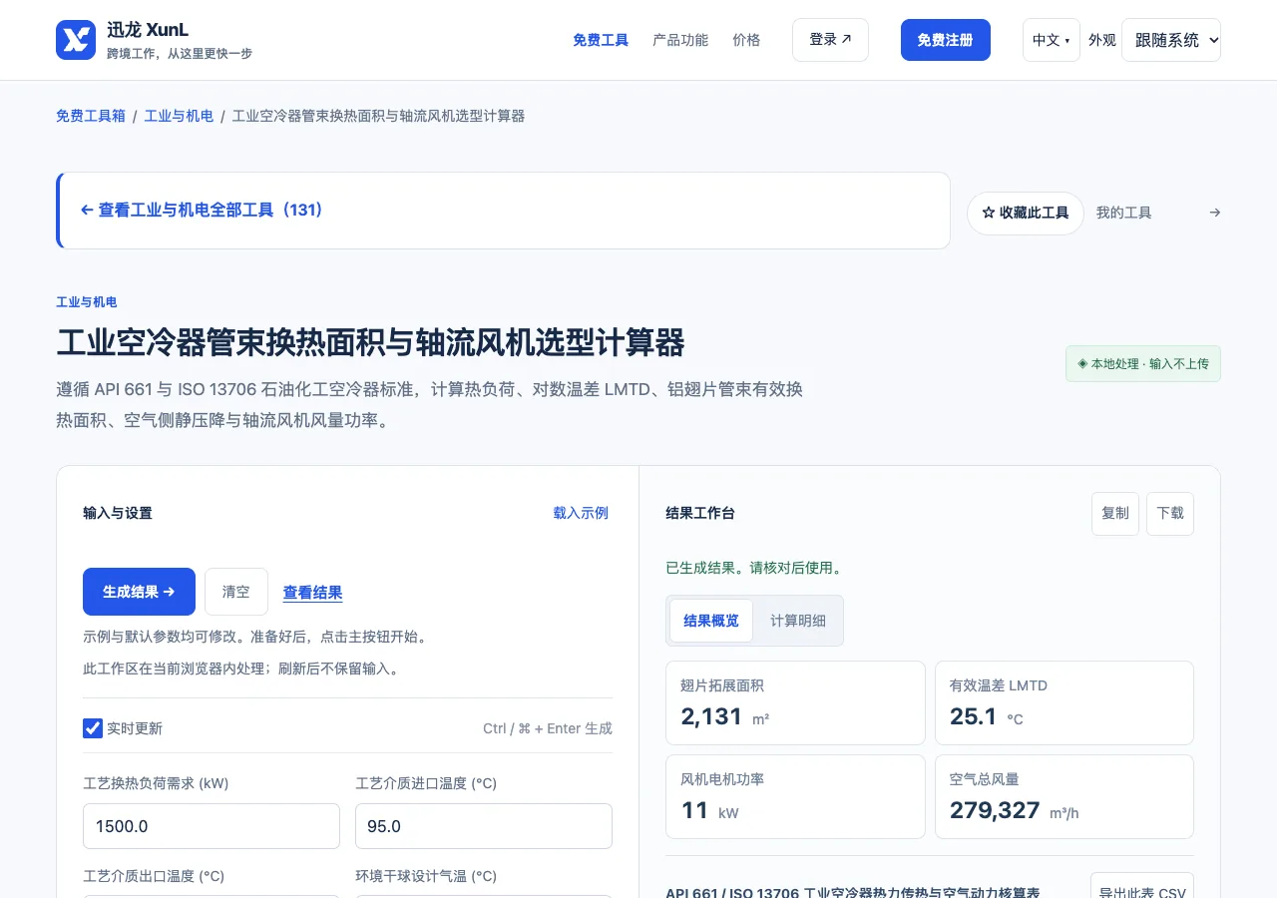This screenshot has height=898, width=1277.
Task: Open 产品功能 in the top navigation
Action: tap(680, 40)
